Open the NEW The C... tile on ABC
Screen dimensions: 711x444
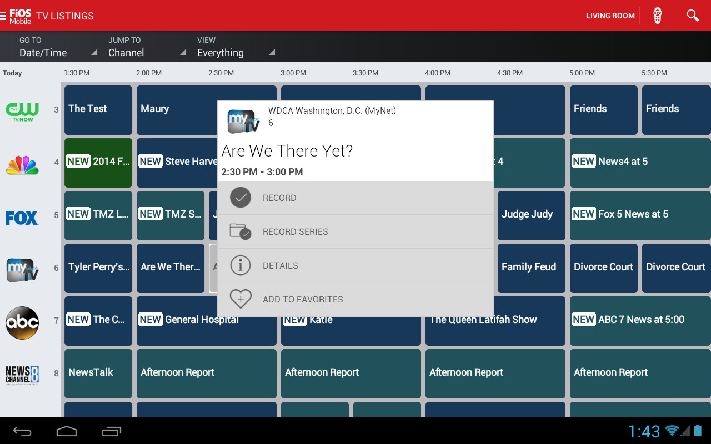click(x=98, y=321)
